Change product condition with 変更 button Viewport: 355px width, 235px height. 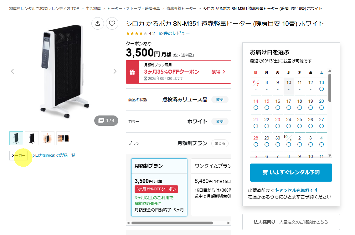220,100
